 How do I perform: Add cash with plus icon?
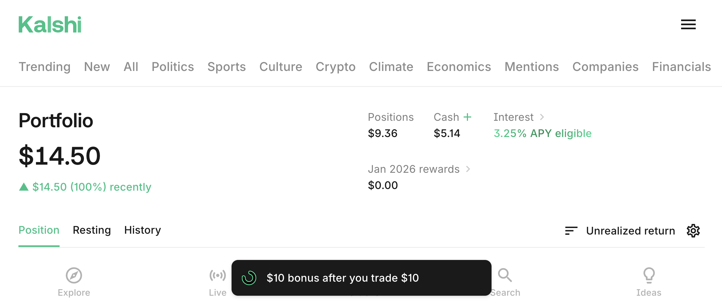pyautogui.click(x=467, y=117)
